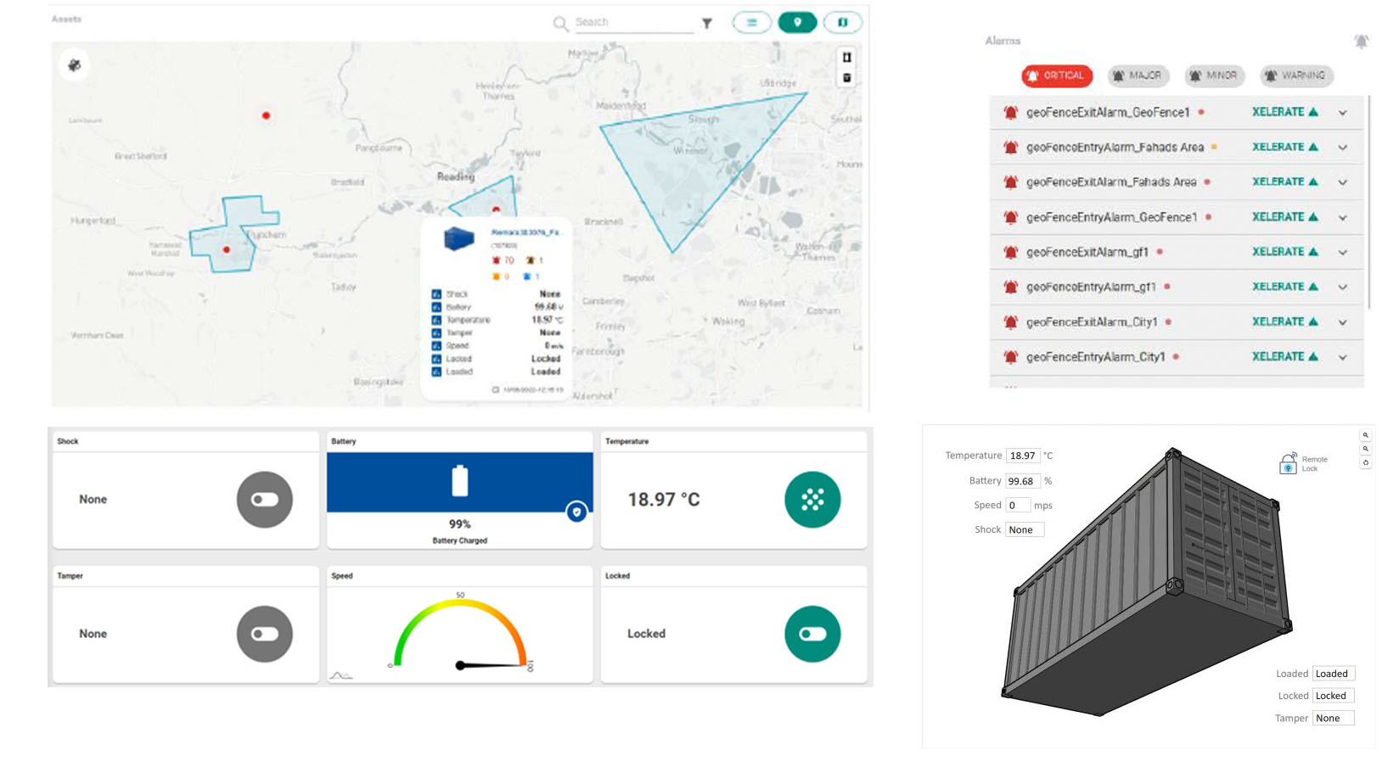
Task: Select the CRITICAL alarms tab
Action: pos(1057,76)
